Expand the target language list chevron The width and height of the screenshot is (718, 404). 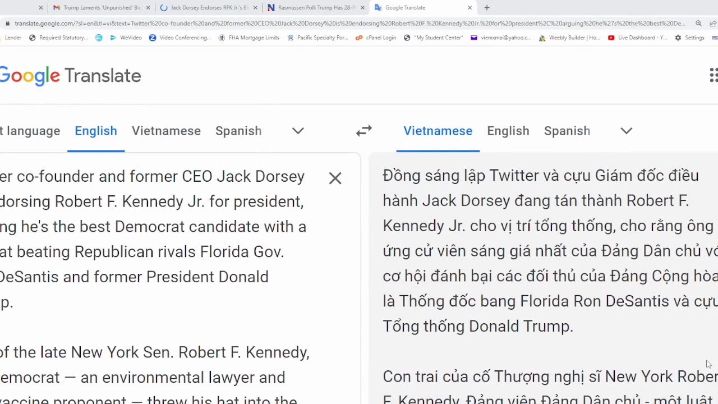tap(627, 131)
